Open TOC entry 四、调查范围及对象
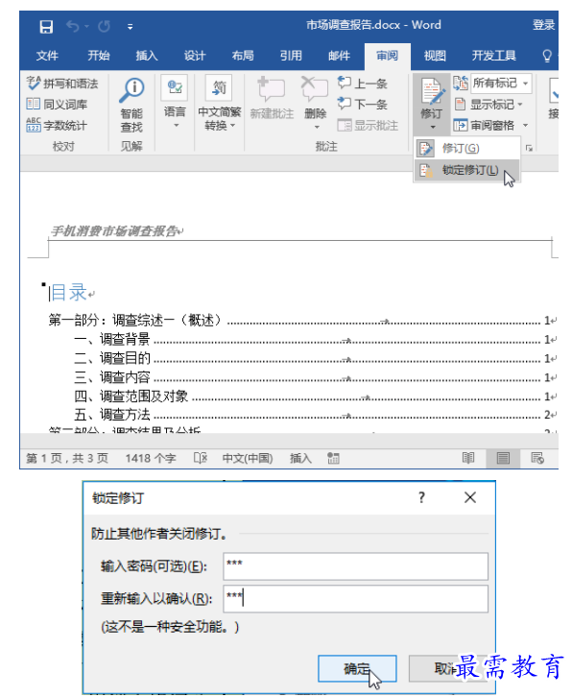Screen dimensions: 572x697 coord(313,397)
